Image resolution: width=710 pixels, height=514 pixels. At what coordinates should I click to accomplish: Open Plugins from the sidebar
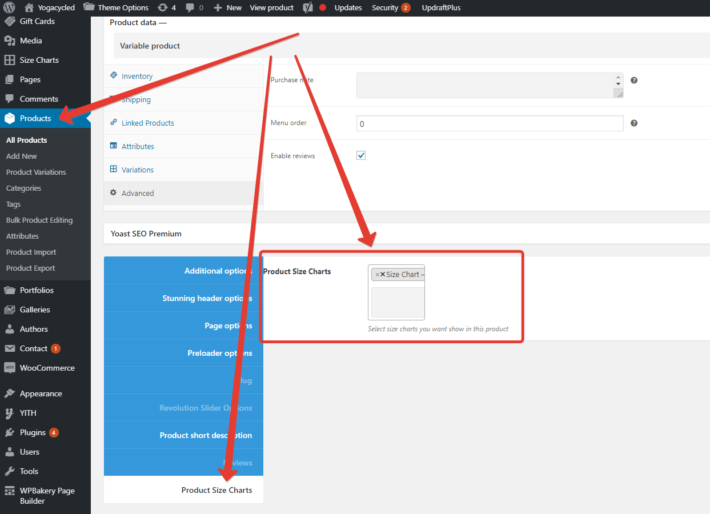pos(33,432)
